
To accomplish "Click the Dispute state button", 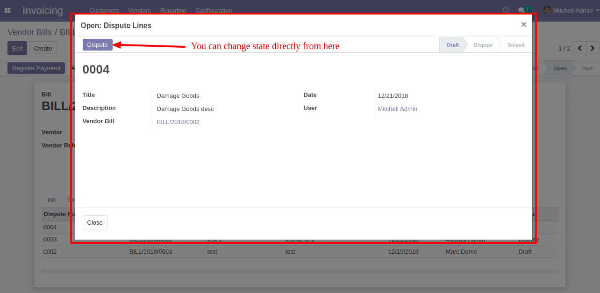I will pyautogui.click(x=98, y=44).
